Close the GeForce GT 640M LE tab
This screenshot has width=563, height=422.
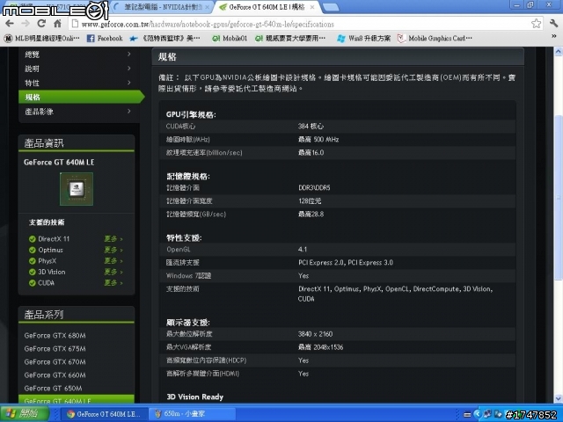312,7
